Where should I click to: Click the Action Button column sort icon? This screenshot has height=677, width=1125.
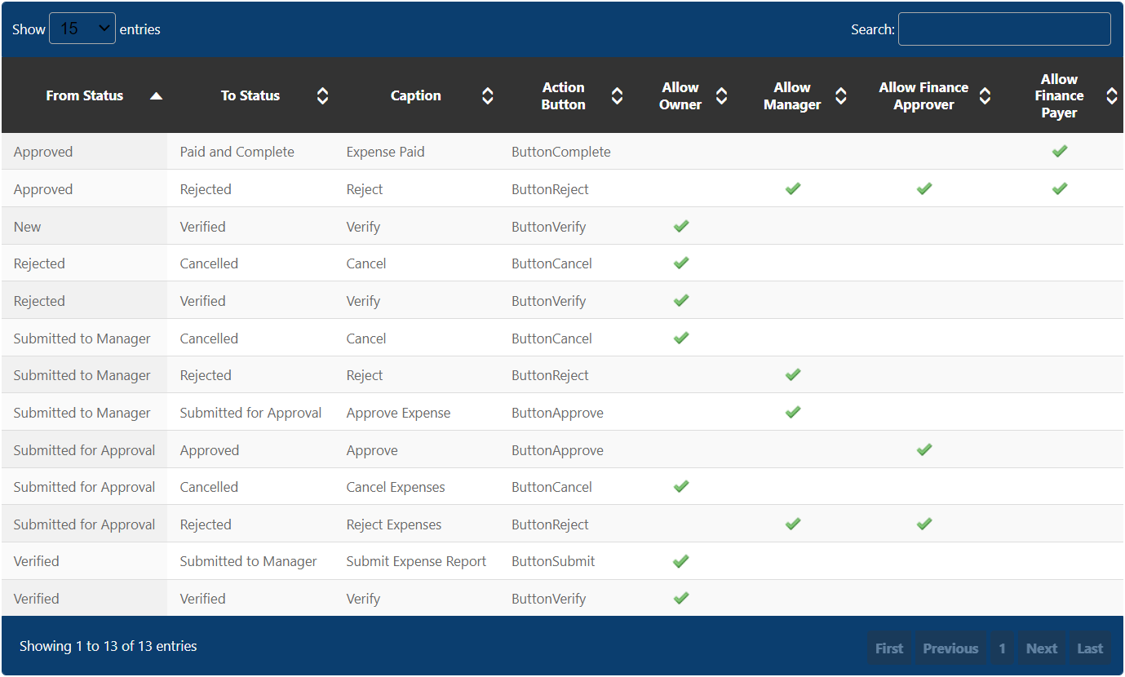click(617, 96)
